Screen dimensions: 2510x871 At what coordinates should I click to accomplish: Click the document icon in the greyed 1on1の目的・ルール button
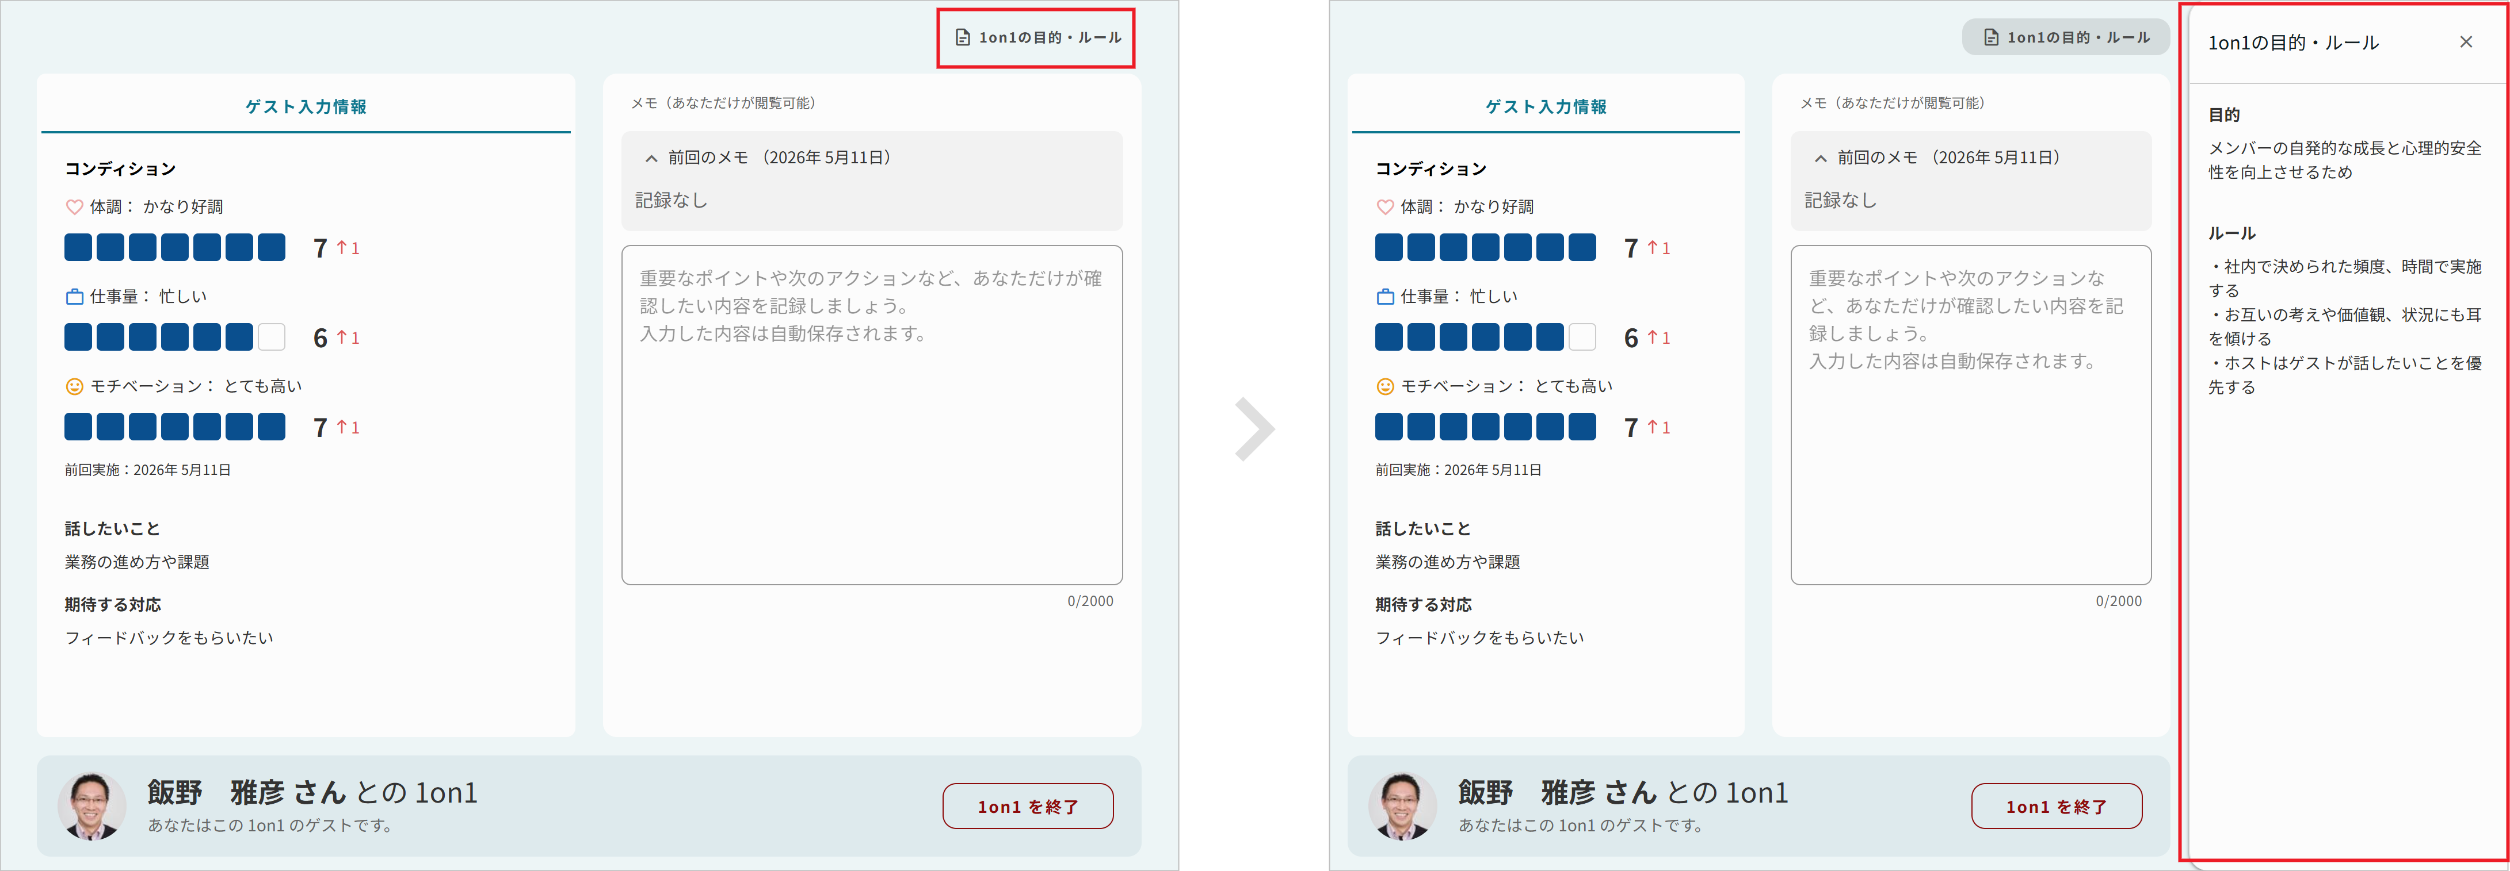pyautogui.click(x=1990, y=38)
